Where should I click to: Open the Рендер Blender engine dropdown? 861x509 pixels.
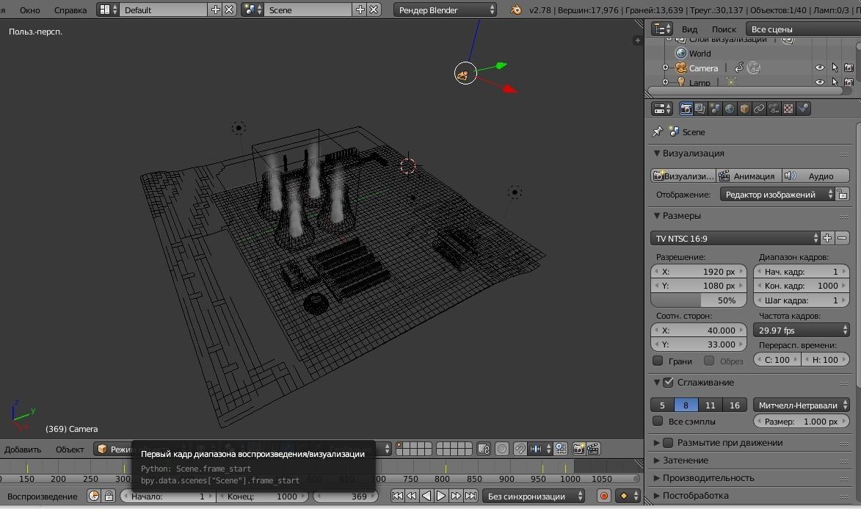(446, 10)
